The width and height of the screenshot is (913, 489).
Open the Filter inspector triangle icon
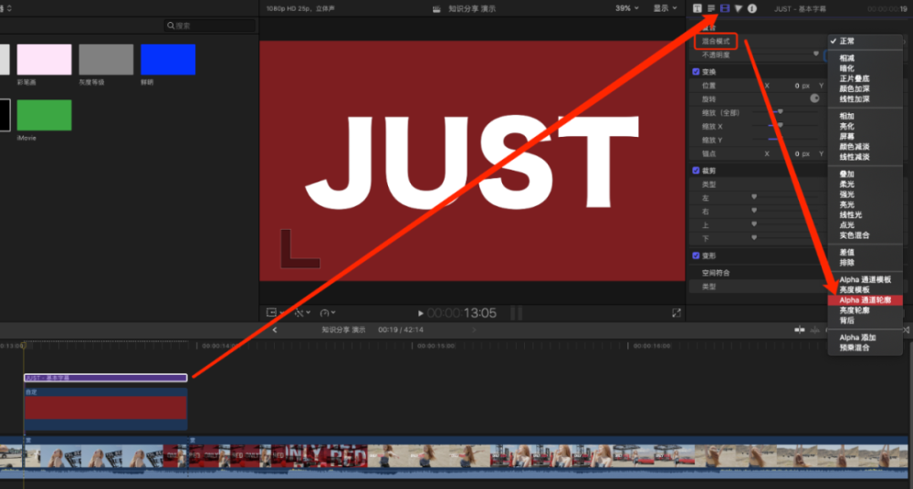(x=739, y=8)
